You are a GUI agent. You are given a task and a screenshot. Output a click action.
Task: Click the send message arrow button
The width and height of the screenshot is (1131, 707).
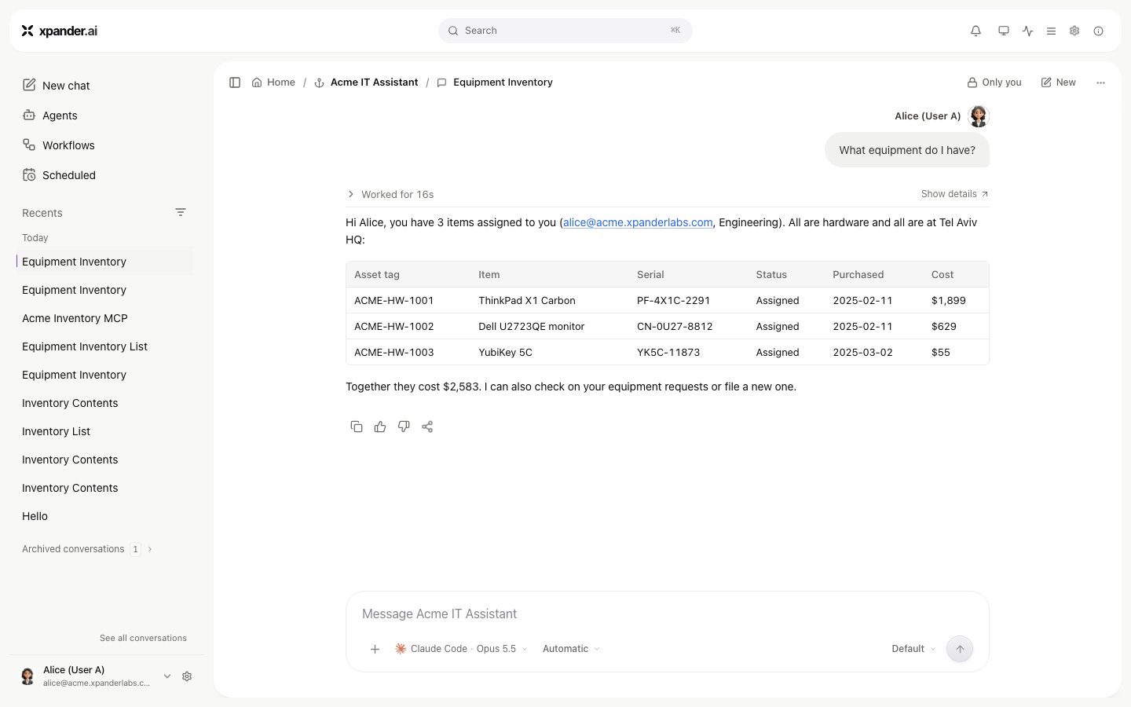[960, 649]
